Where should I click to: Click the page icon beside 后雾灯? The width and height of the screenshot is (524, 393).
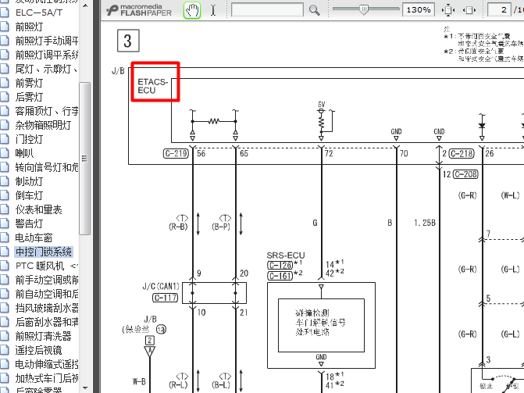tap(5, 97)
